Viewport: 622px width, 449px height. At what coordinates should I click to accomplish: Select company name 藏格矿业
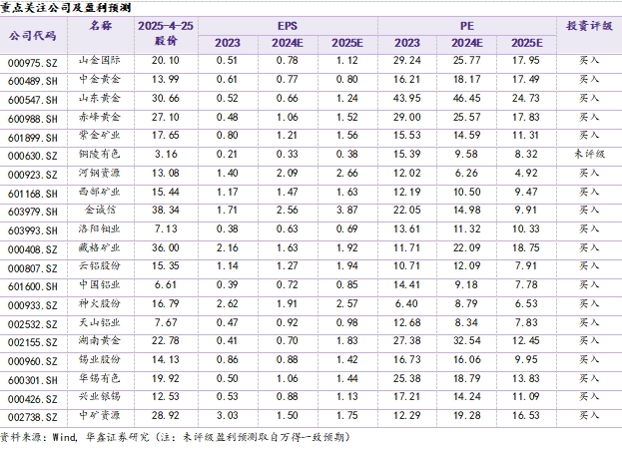(x=100, y=247)
